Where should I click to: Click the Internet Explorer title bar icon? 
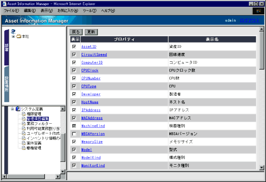tap(4, 4)
